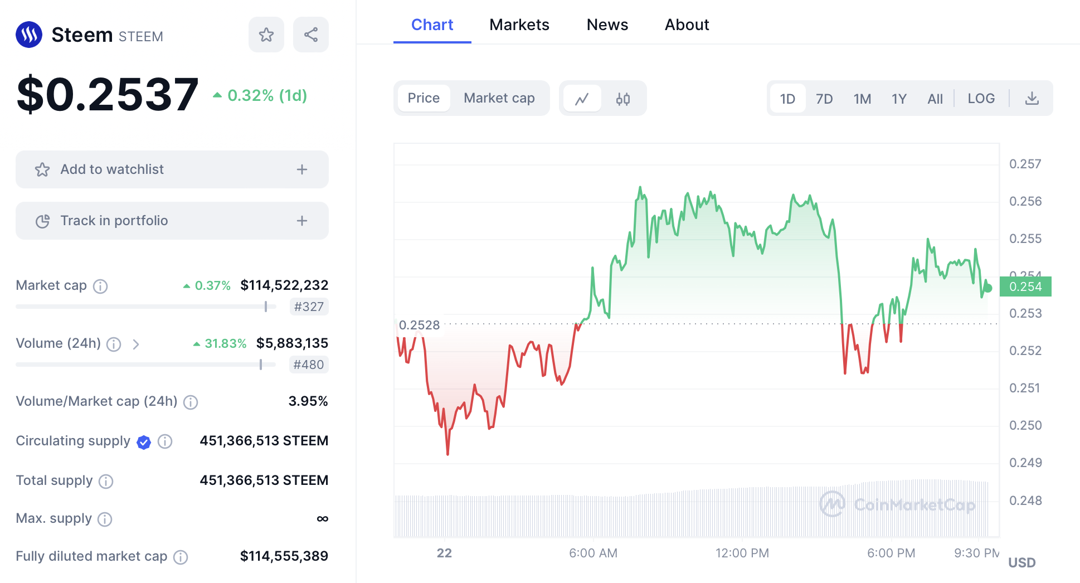Open the Markets tab
The height and width of the screenshot is (583, 1080).
519,25
